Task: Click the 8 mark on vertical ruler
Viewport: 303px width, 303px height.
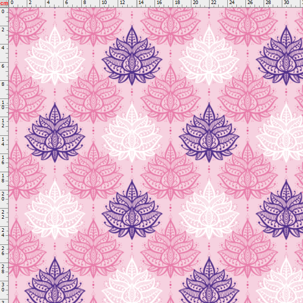Action: (3, 84)
